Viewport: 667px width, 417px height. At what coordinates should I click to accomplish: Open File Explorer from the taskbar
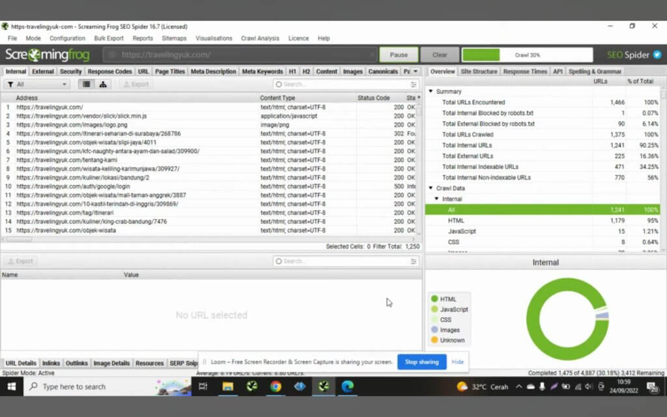tap(227, 386)
